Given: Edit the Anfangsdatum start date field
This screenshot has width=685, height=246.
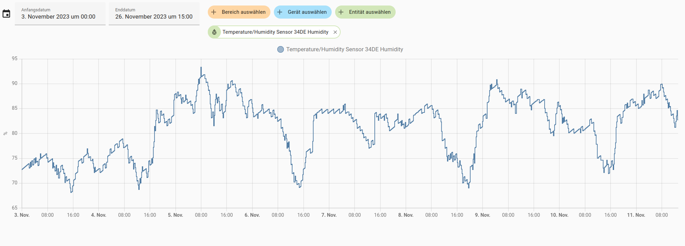Looking at the screenshot, I should point(60,14).
